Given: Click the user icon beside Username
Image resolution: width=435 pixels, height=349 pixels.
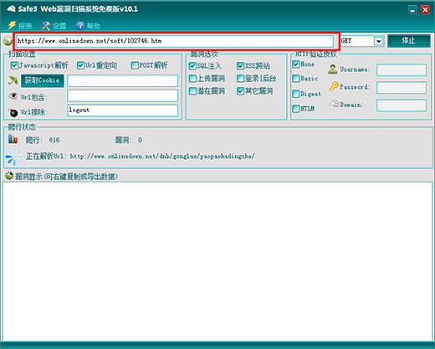Looking at the screenshot, I should click(333, 69).
